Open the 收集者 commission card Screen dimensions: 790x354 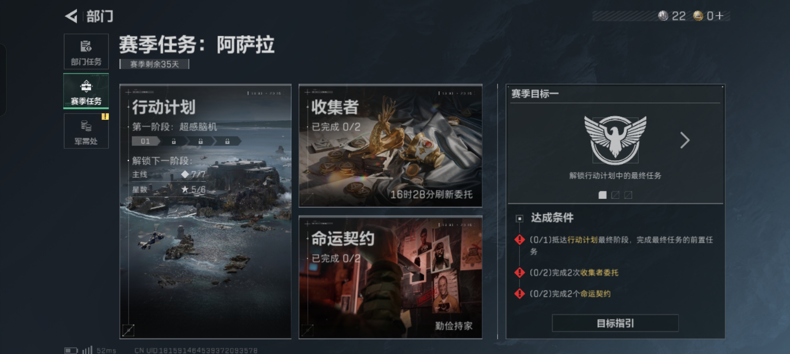pos(390,146)
